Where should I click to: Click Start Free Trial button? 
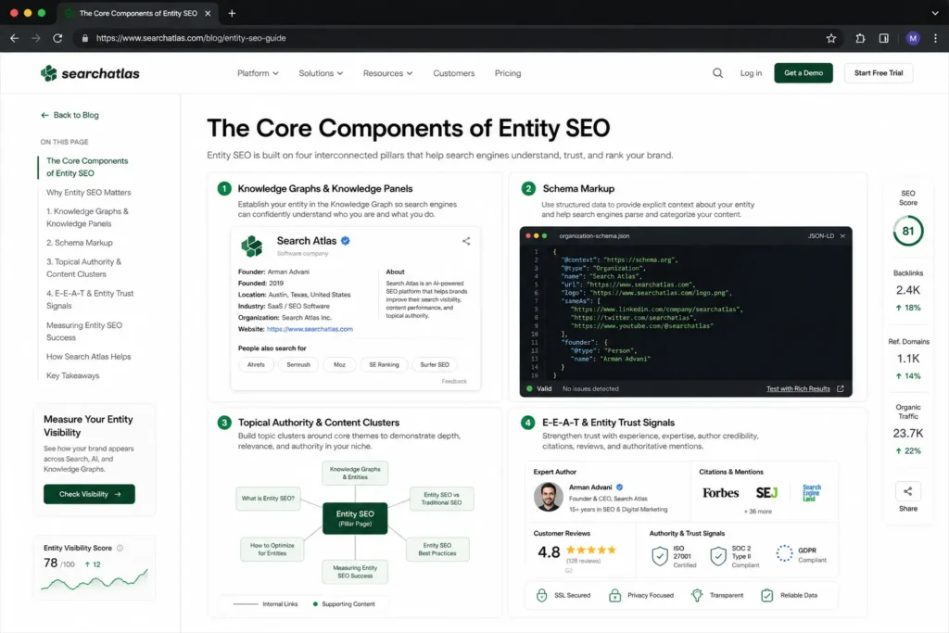(879, 73)
